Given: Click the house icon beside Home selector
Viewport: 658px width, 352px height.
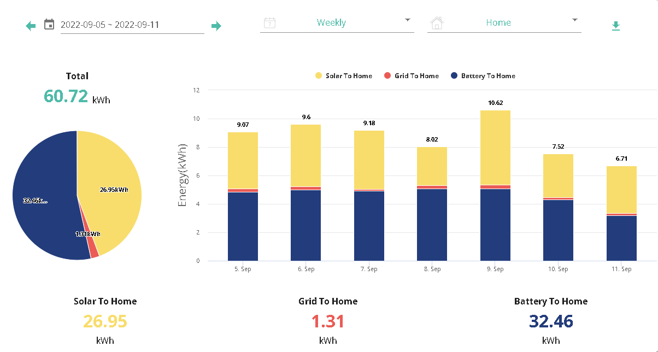Looking at the screenshot, I should pos(436,23).
